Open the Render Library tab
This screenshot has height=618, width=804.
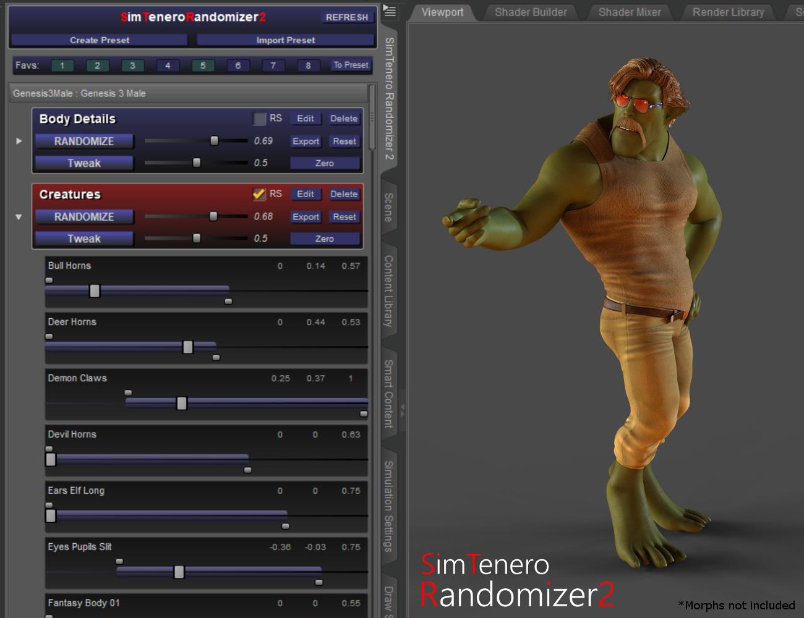[x=728, y=12]
